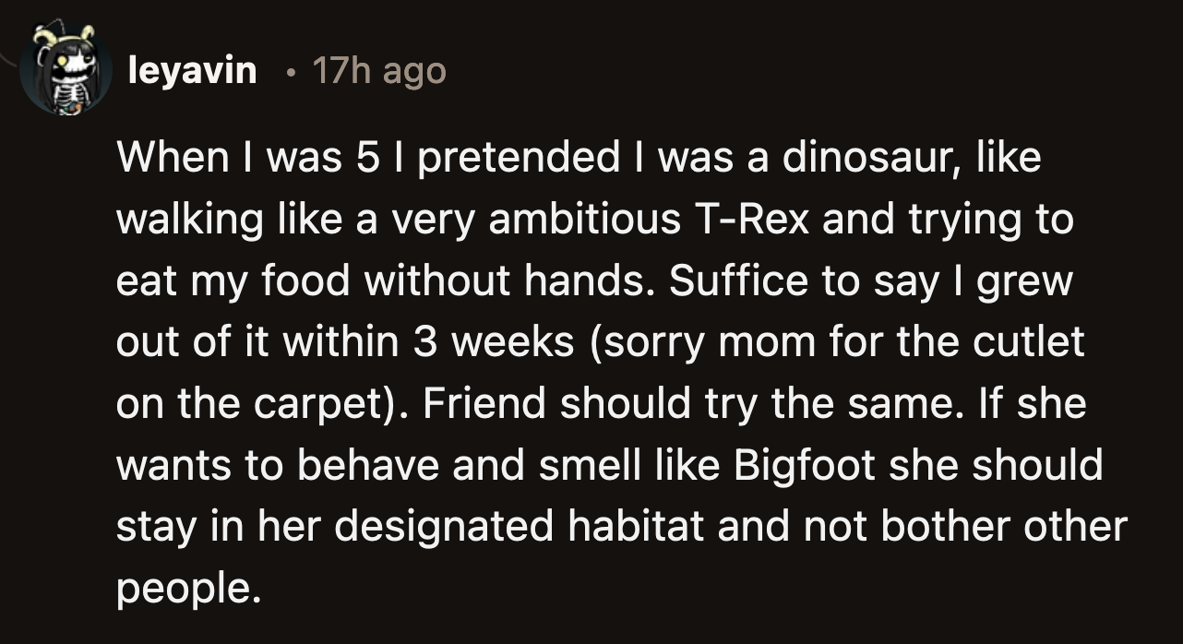Click the word "Friend" in the comment
The height and width of the screenshot is (644, 1183).
pos(476,404)
